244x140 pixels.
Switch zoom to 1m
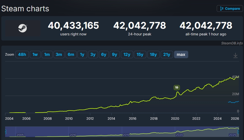pos(47,55)
